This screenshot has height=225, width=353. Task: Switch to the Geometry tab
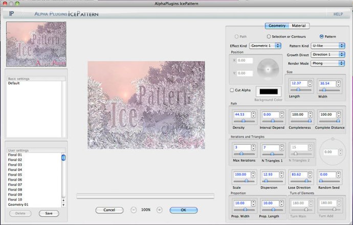277,26
